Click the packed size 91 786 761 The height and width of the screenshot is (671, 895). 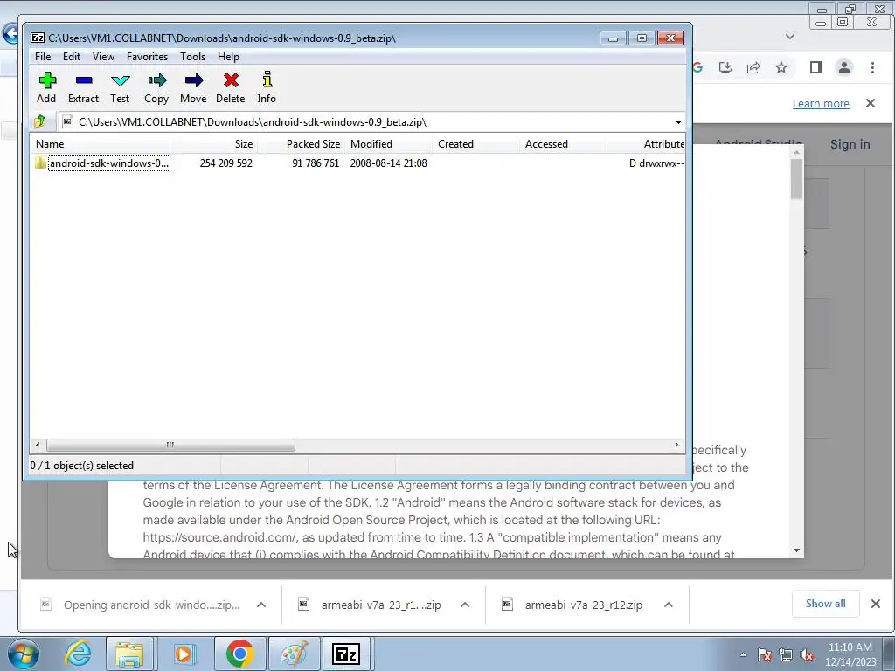[x=316, y=163]
